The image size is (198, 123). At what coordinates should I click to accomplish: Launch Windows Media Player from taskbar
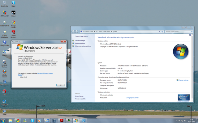click(x=39, y=121)
